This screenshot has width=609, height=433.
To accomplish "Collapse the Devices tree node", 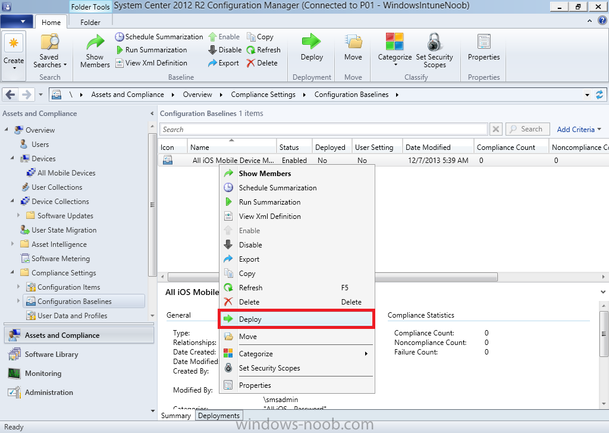I will (x=12, y=158).
